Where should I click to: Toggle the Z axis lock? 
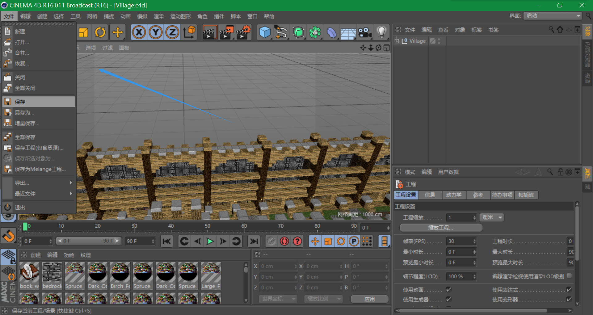[172, 32]
